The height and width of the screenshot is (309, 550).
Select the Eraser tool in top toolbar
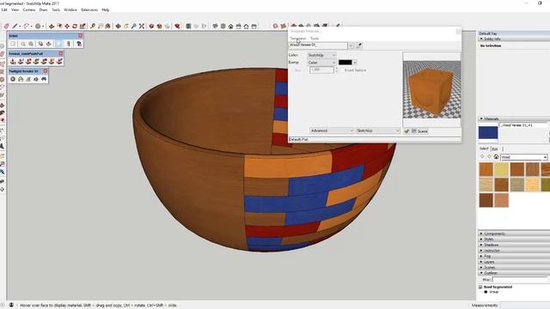tap(7, 26)
